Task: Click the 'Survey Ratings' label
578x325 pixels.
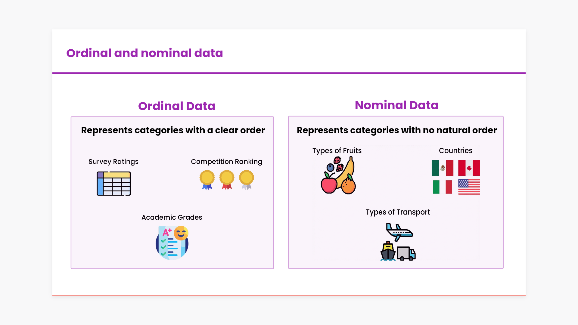Action: pyautogui.click(x=113, y=162)
